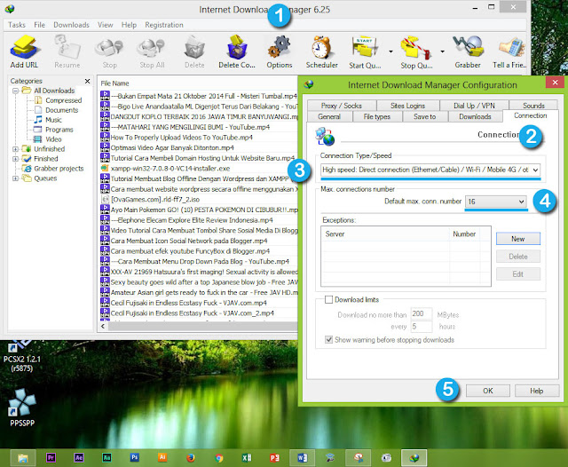The image size is (568, 467).
Task: Click the Stop All toolbar icon
Action: pos(152,51)
